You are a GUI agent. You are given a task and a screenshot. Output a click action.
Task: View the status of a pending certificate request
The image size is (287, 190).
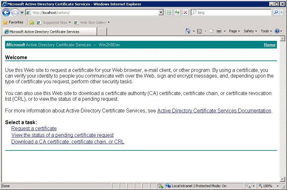click(x=62, y=135)
